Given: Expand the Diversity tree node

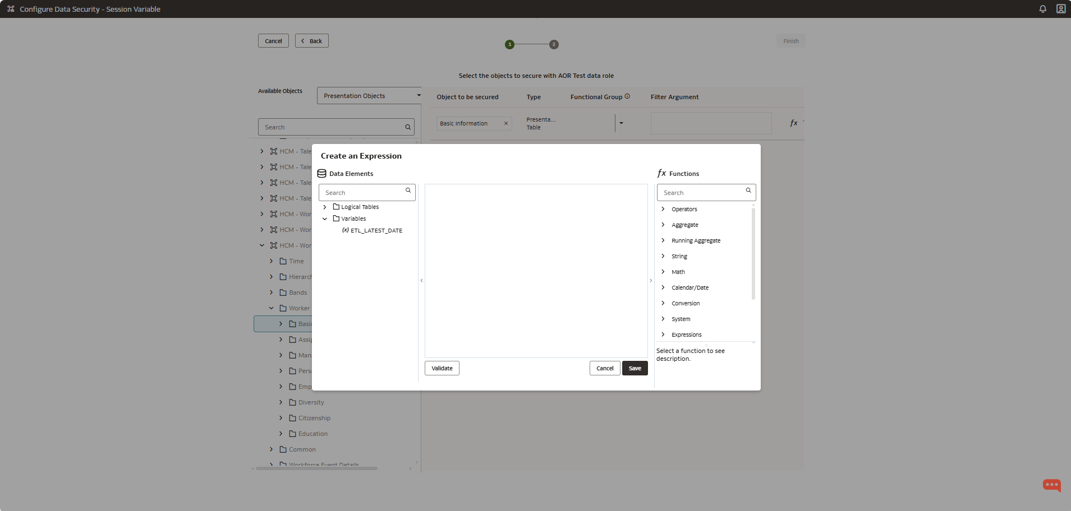Looking at the screenshot, I should [x=281, y=402].
